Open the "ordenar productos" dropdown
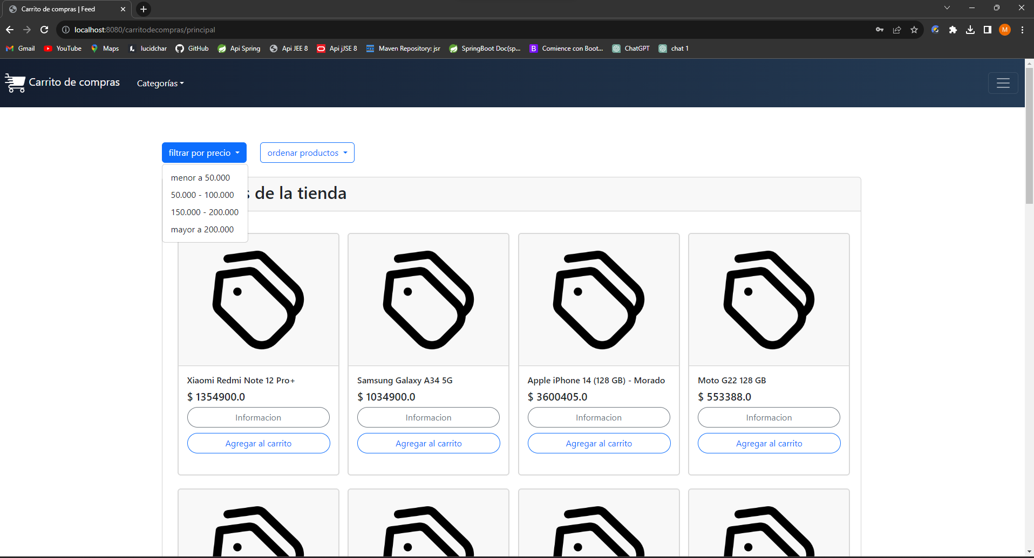The width and height of the screenshot is (1034, 558). 307,153
